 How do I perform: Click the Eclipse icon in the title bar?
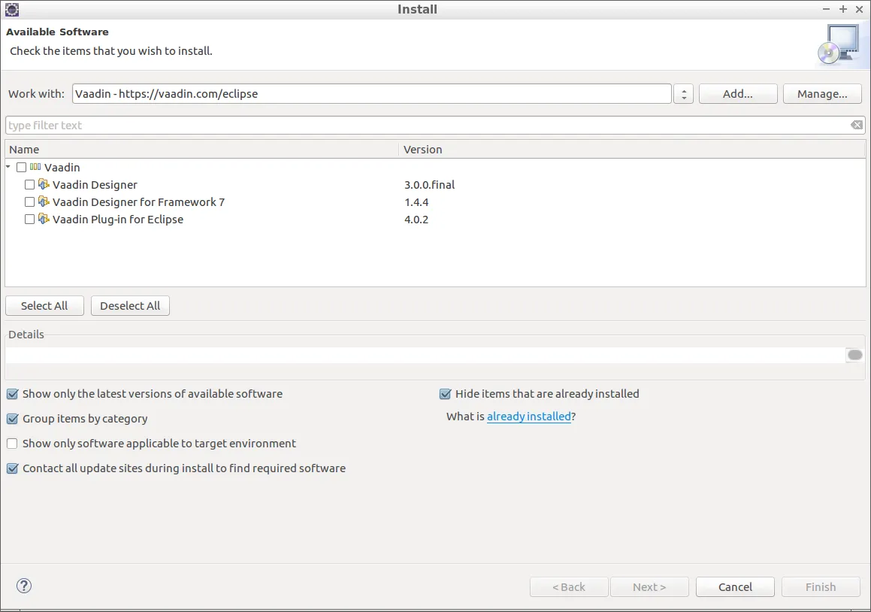click(12, 9)
